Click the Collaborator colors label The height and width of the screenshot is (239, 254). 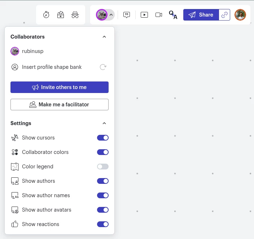(x=45, y=152)
